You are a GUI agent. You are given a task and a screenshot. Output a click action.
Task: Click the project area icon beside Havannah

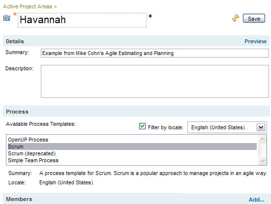pyautogui.click(x=6, y=18)
